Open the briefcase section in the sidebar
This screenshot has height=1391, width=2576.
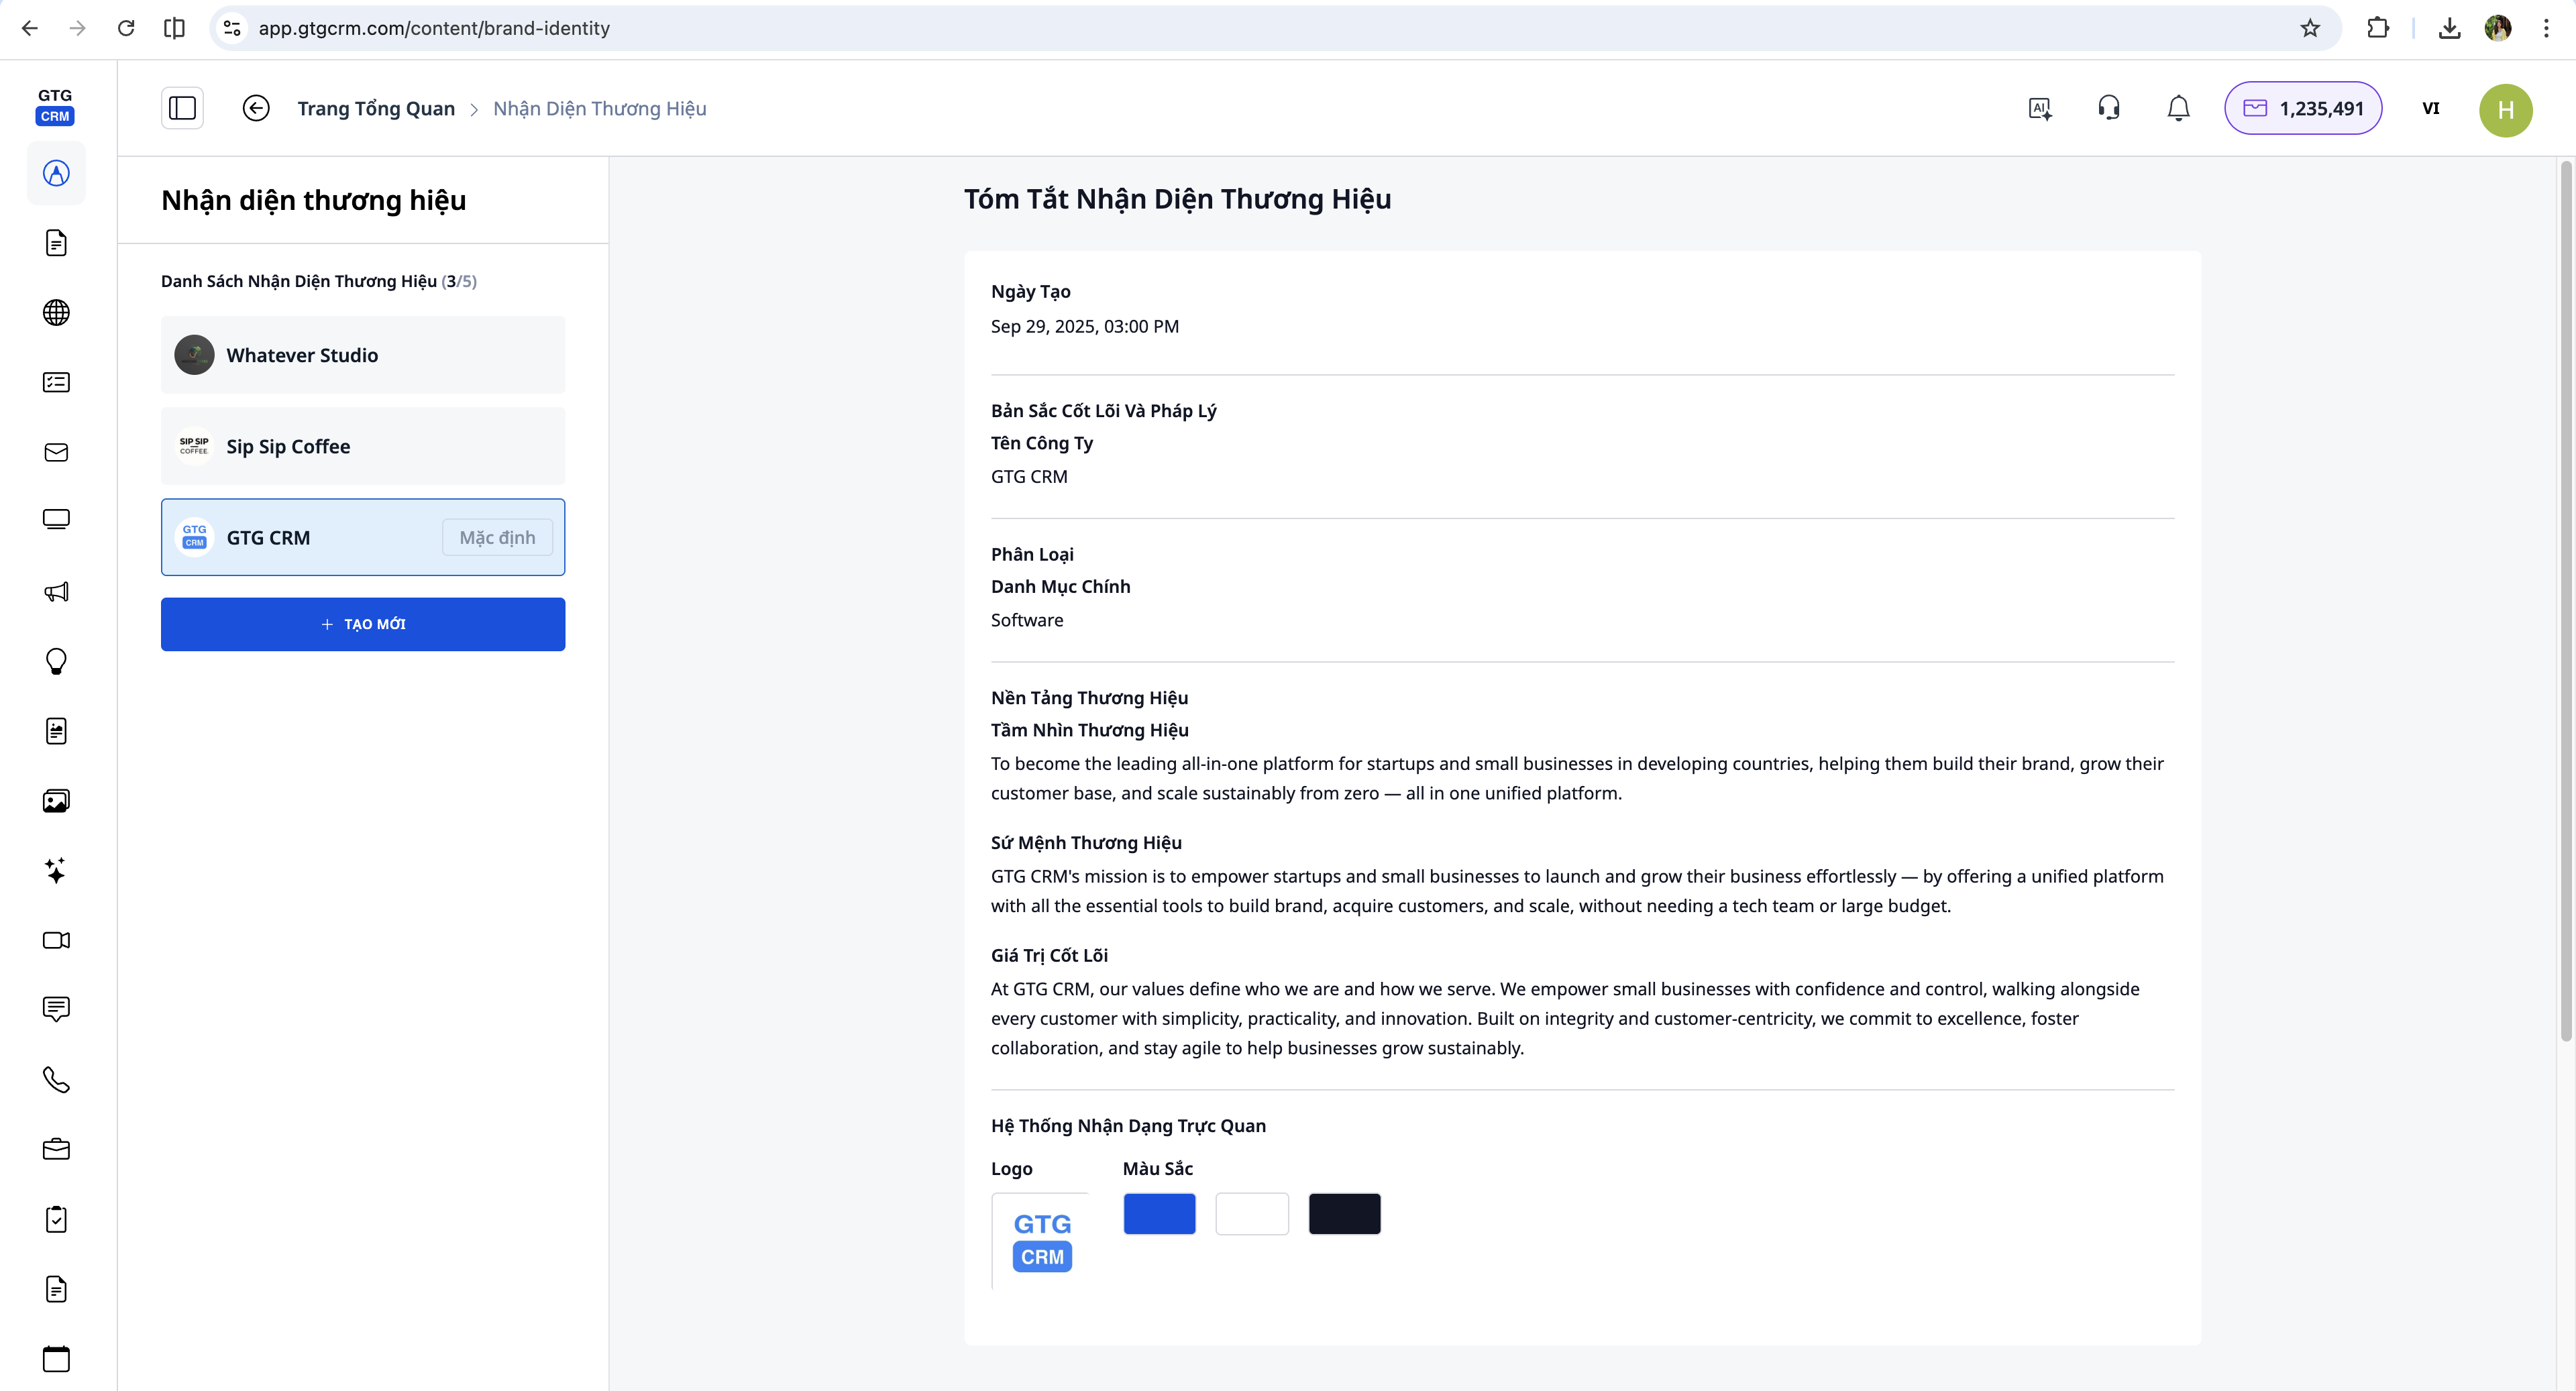pos(56,1149)
